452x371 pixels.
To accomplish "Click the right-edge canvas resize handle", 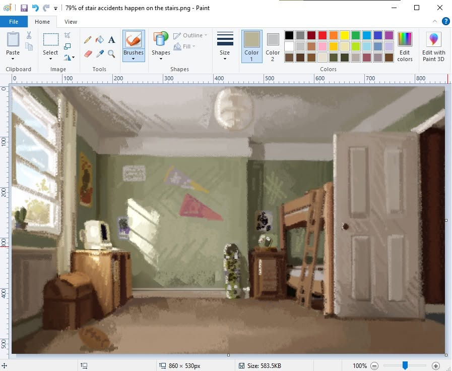I will (x=446, y=220).
